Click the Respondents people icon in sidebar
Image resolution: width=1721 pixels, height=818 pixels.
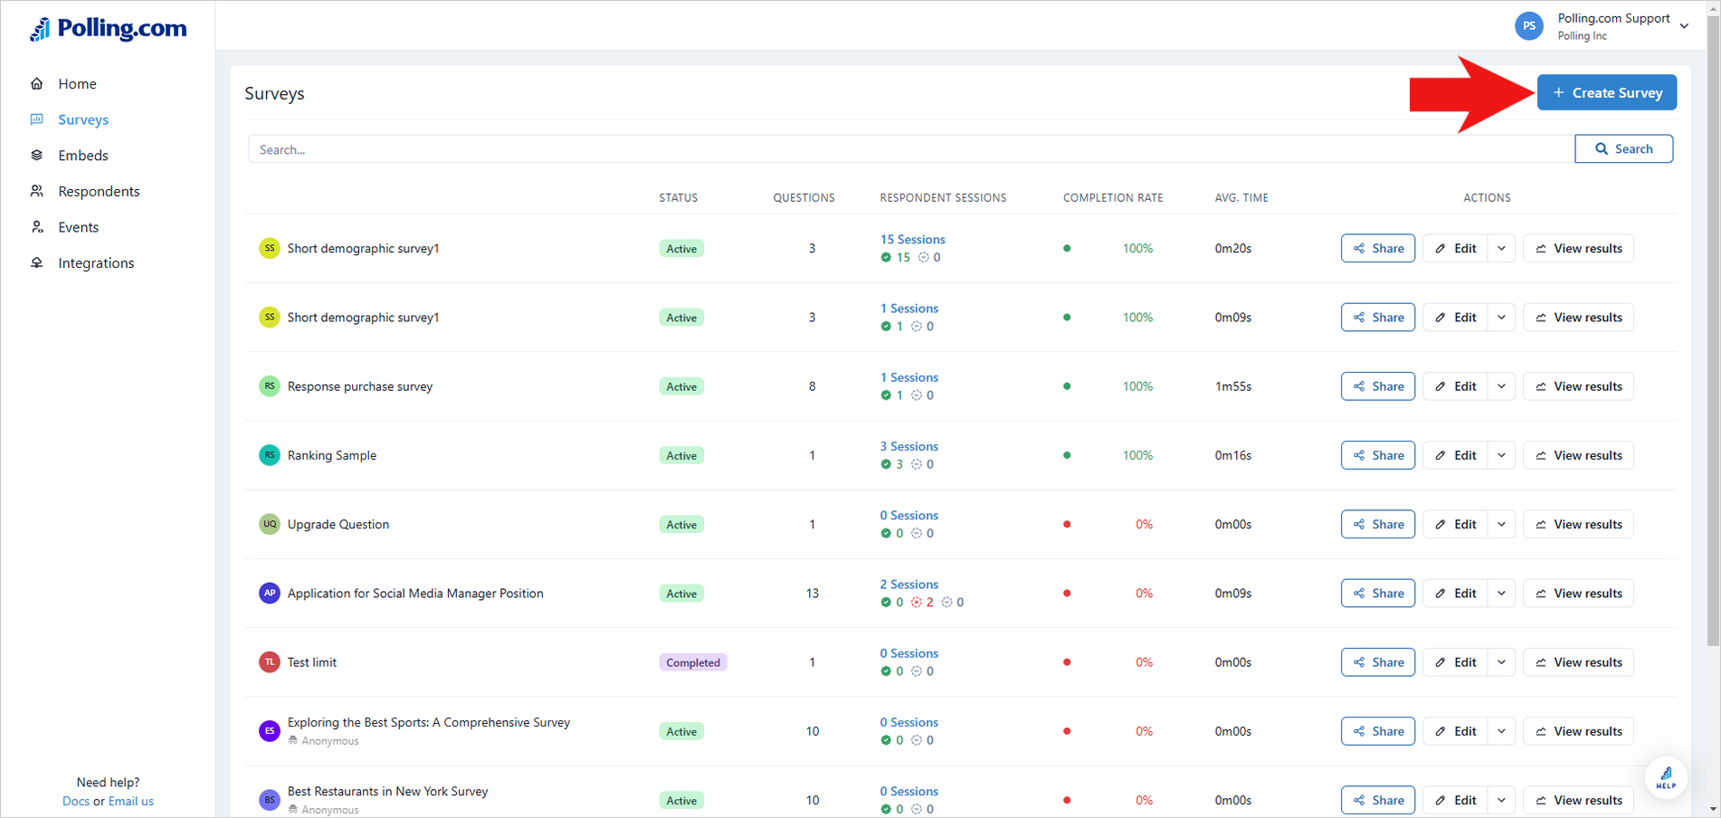tap(37, 191)
